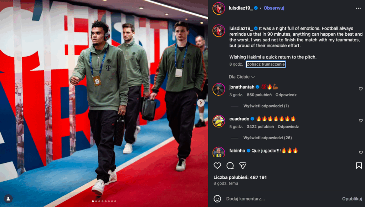Share the post with paper plane icon
Image resolution: width=365 pixels, height=207 pixels.
[243, 166]
